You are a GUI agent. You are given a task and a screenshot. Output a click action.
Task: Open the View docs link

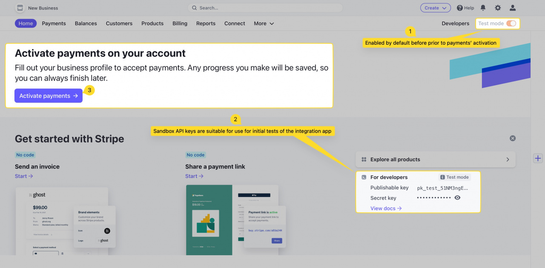(x=386, y=208)
